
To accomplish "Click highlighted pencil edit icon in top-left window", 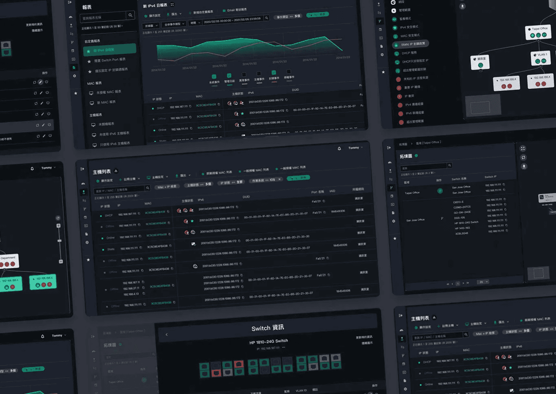I will (x=40, y=82).
